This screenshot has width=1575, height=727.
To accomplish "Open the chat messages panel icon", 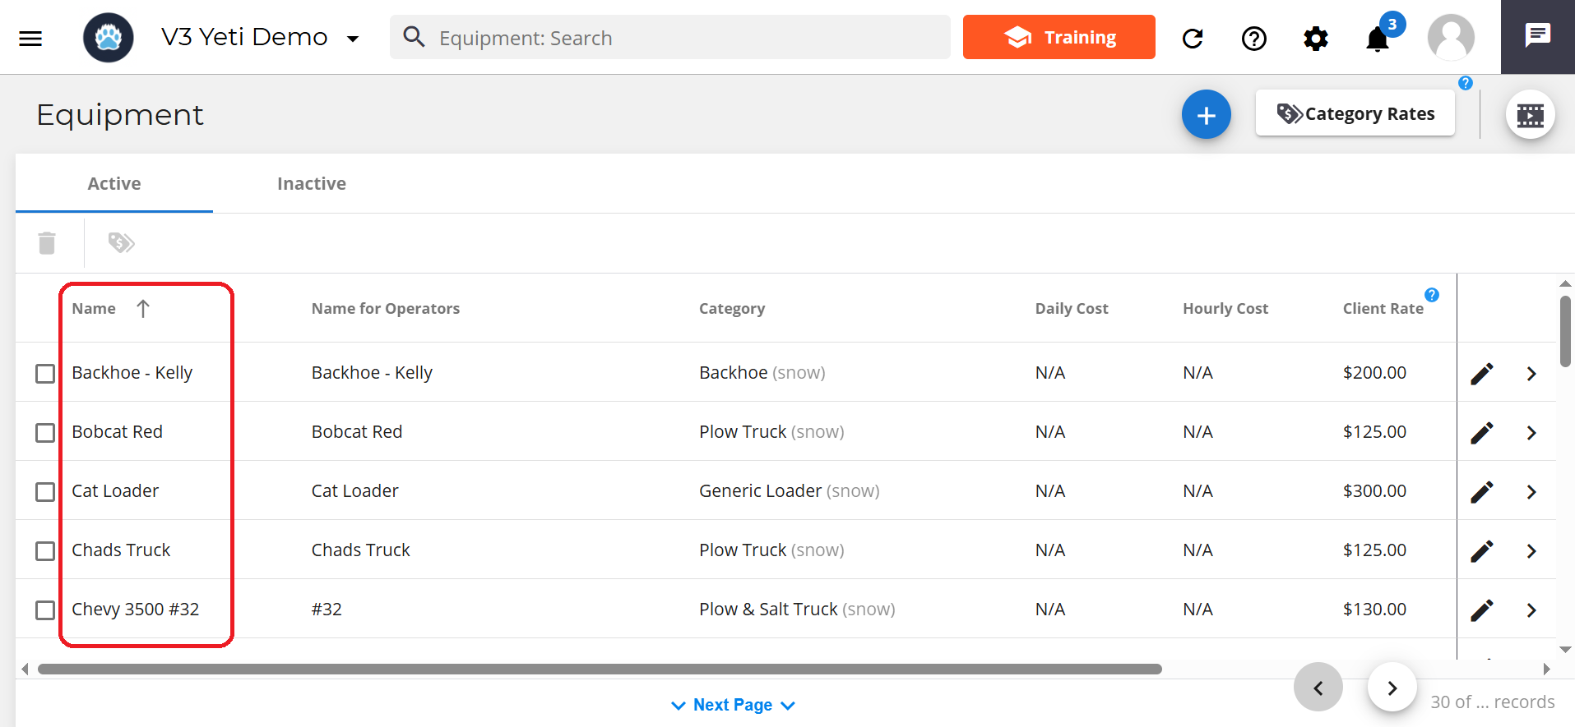I will click(1537, 36).
